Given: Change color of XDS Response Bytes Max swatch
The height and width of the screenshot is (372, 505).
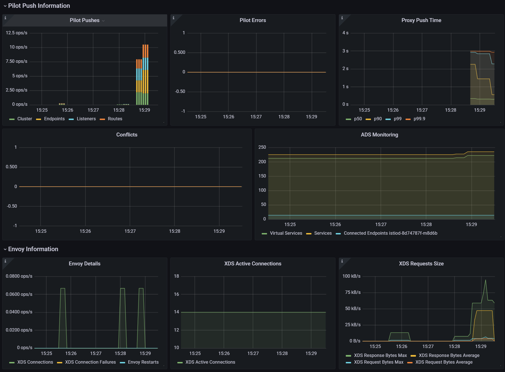Looking at the screenshot, I should pyautogui.click(x=348, y=356).
